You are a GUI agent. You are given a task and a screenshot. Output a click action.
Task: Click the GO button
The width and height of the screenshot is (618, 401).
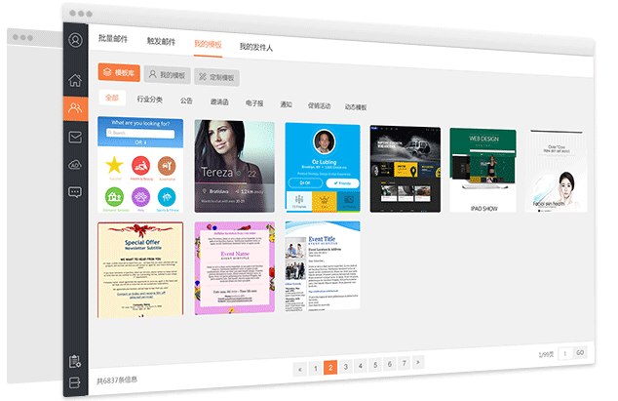tap(580, 352)
